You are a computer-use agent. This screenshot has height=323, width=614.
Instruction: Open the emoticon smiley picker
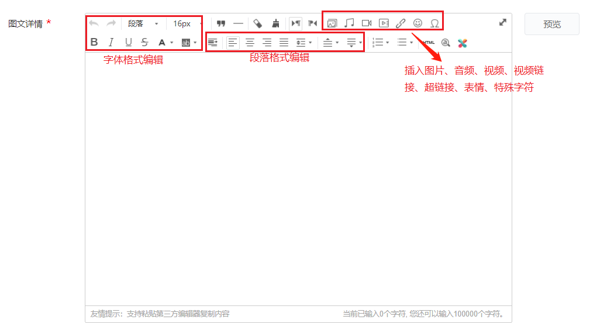(418, 23)
